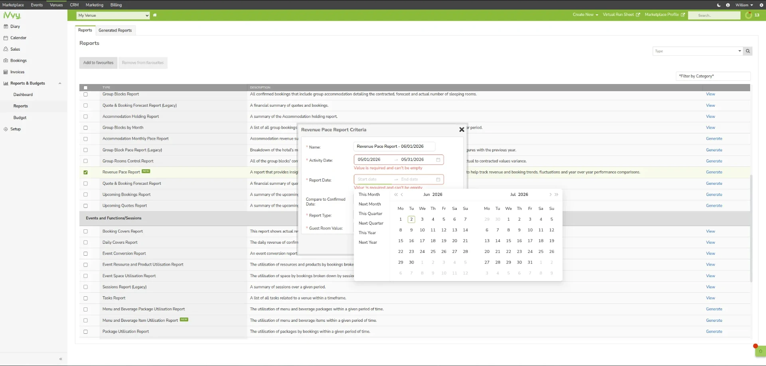The height and width of the screenshot is (366, 766).
Task: Check the Group Blocks Report checkbox
Action: 85,94
